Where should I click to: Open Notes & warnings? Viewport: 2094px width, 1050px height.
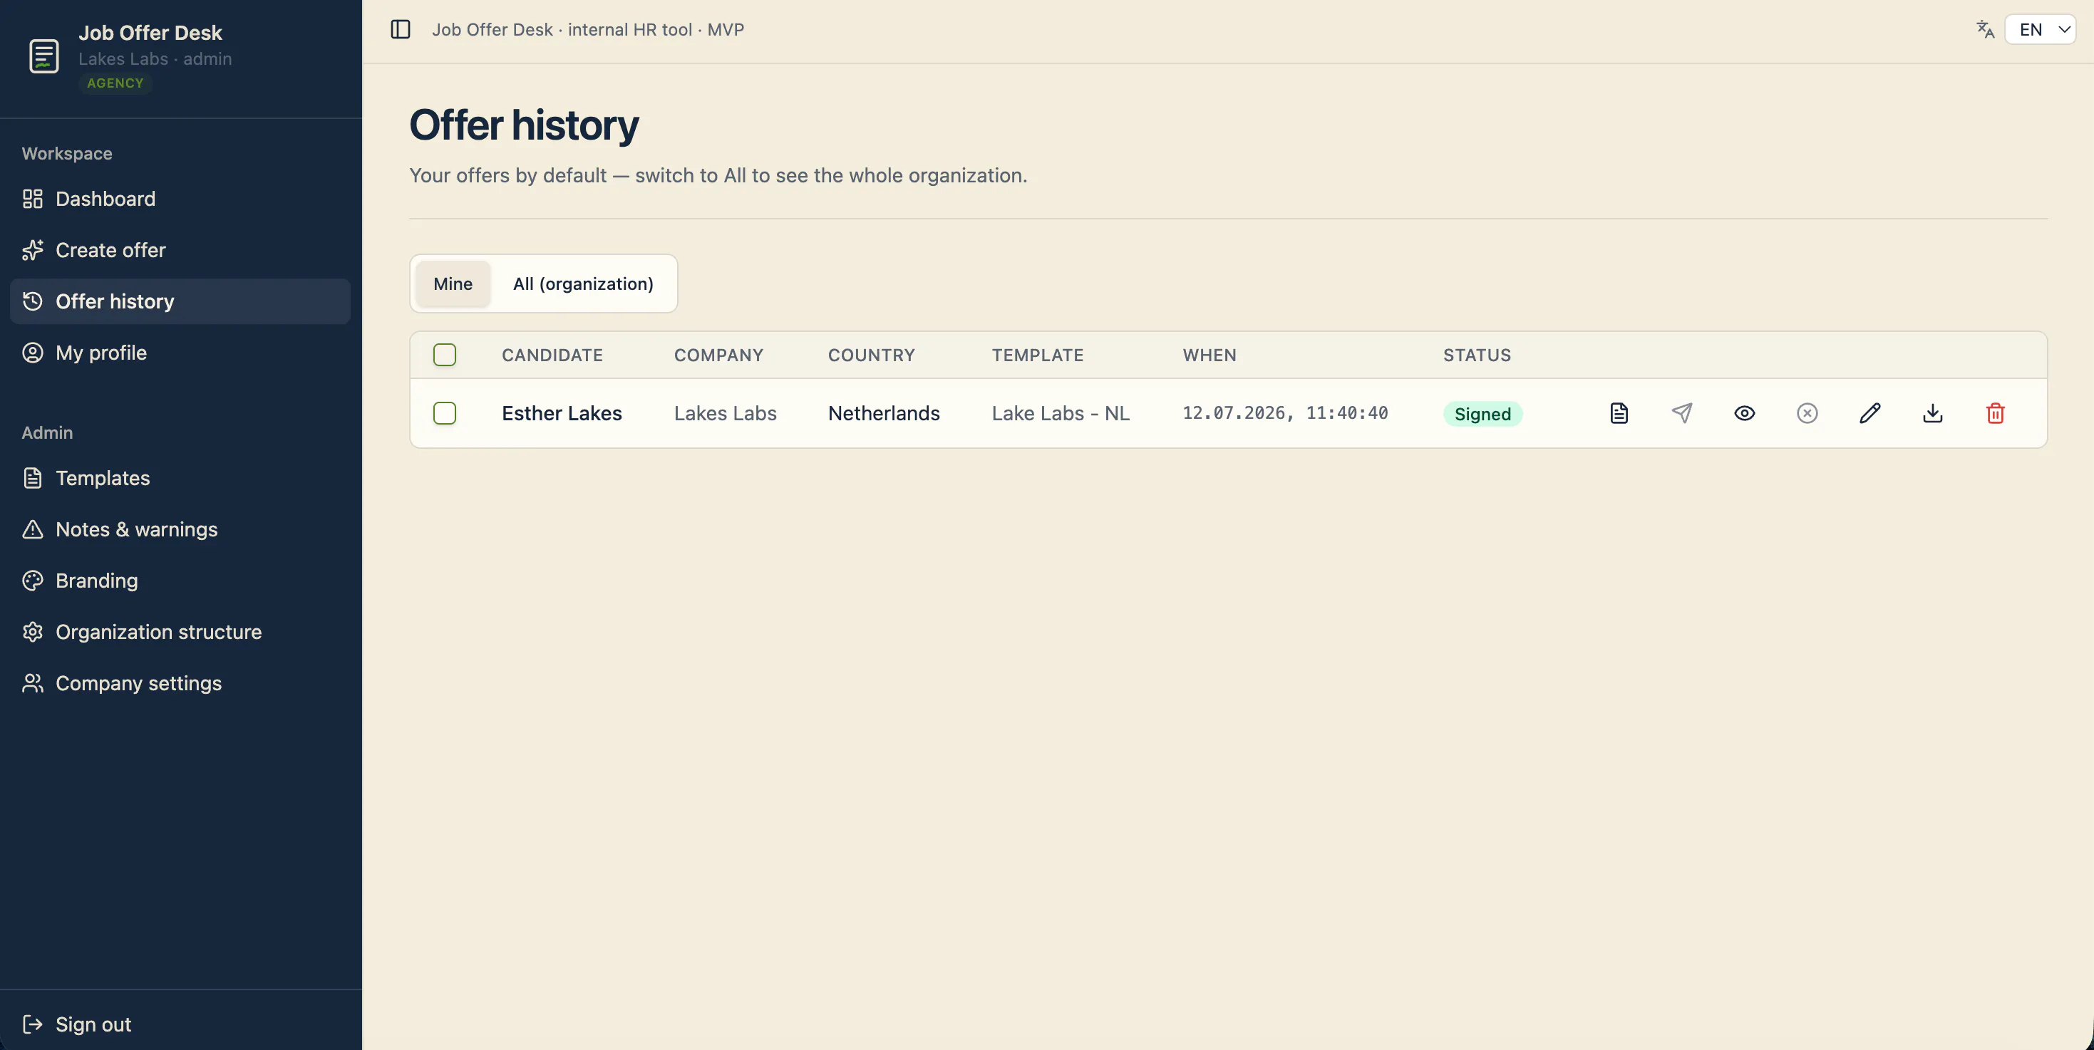(x=180, y=529)
